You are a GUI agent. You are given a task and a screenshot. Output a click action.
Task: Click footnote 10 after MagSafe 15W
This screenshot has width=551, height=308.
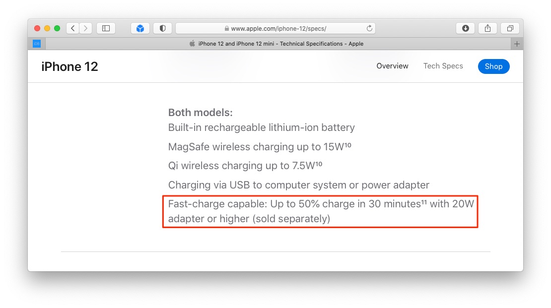pyautogui.click(x=347, y=144)
